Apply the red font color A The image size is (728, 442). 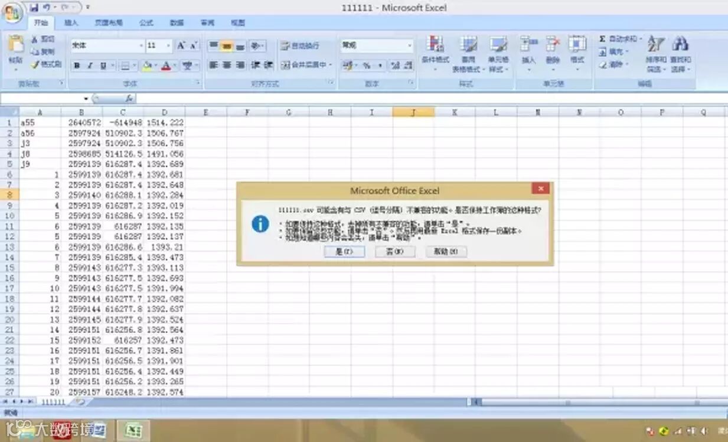pos(166,65)
